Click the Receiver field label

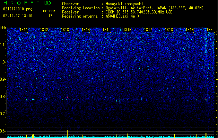70,12
